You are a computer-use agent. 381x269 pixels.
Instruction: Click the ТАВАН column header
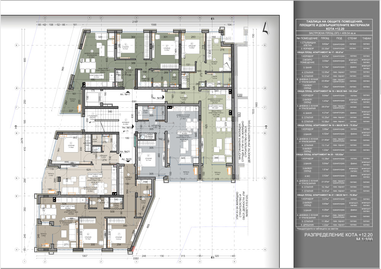(366, 38)
